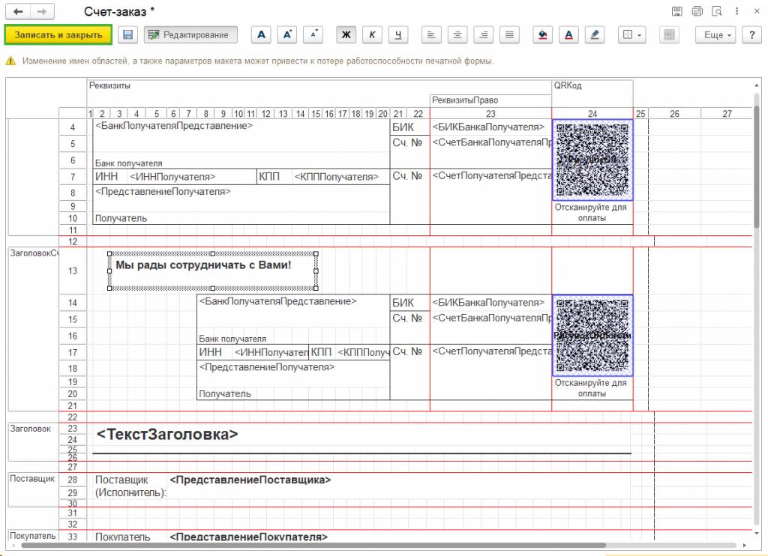Select the QRКод area label
768x556 pixels.
point(568,85)
